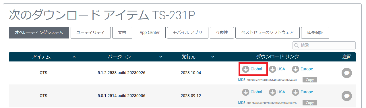
Task: Open the 互換性 tab
Action: click(222, 32)
